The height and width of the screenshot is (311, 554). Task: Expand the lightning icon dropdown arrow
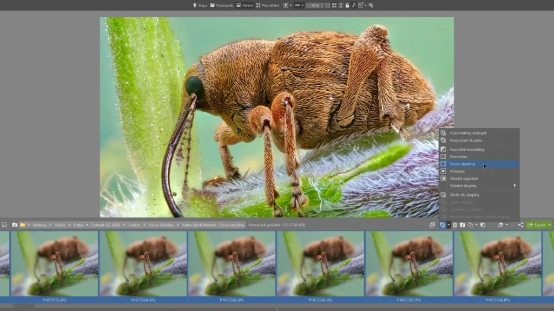point(291,5)
